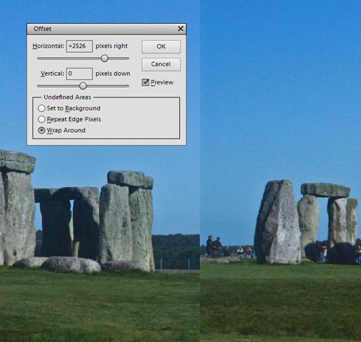Click the Vertical label text
This screenshot has height=342, width=361.
click(x=52, y=74)
